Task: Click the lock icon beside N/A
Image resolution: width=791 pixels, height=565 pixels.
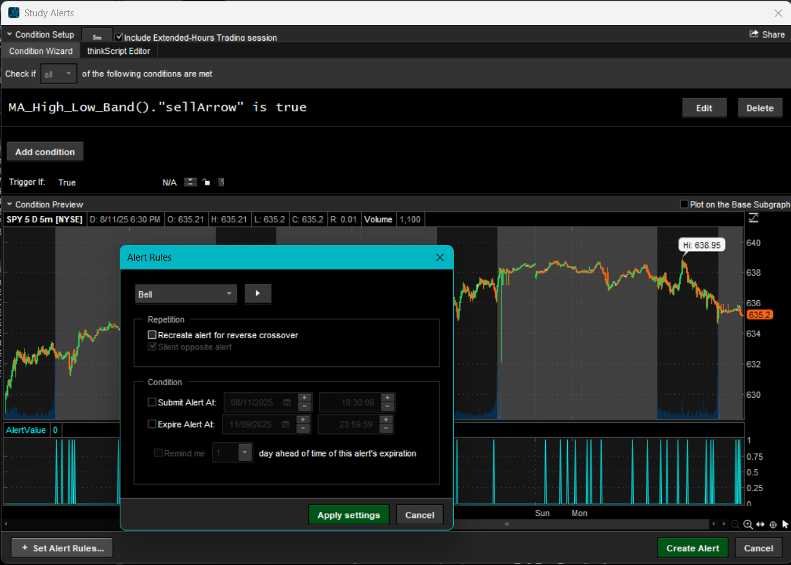Action: 206,182
